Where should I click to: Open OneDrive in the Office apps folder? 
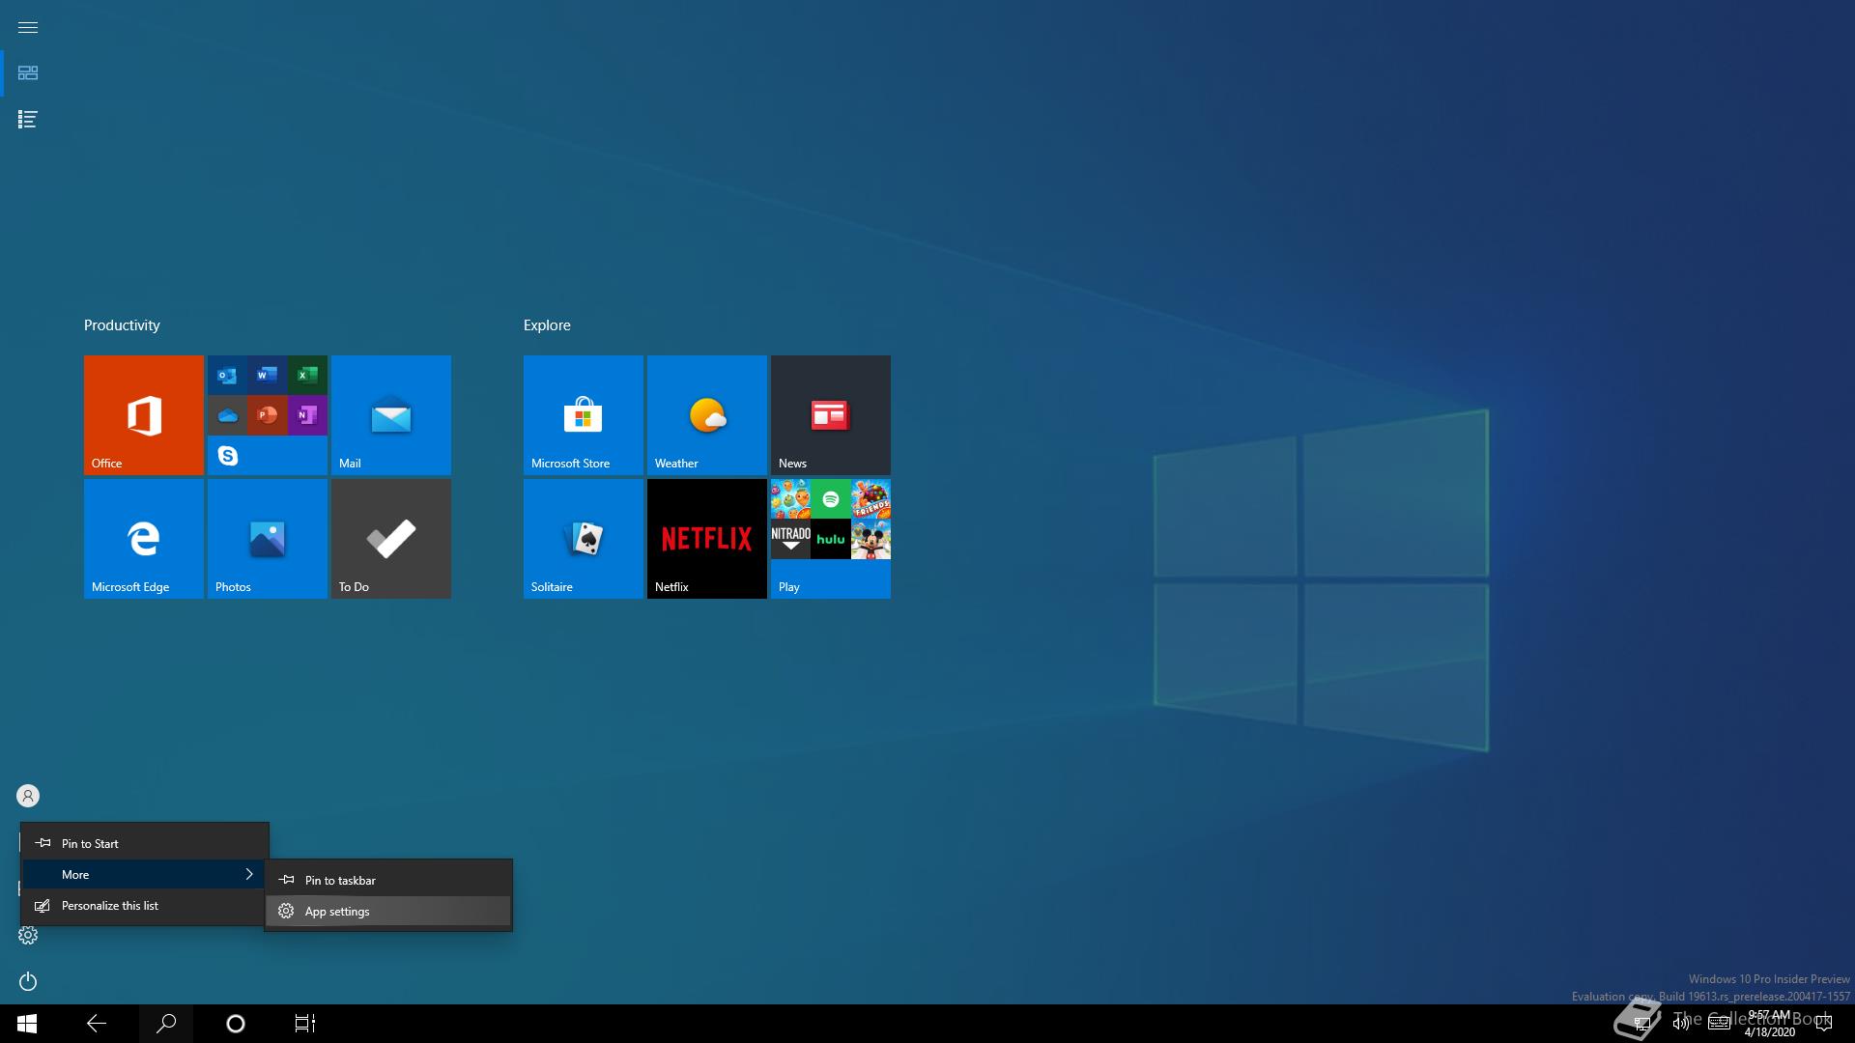pos(227,415)
